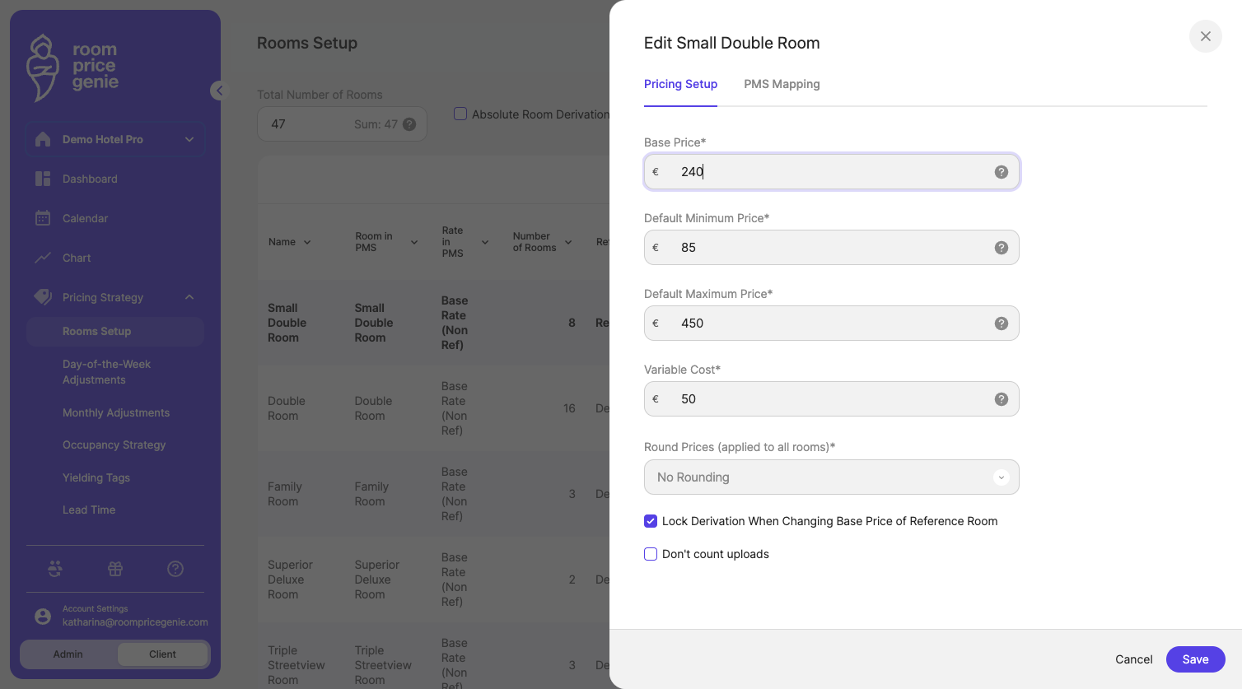The height and width of the screenshot is (689, 1242).
Task: Open the gift icon in sidebar
Action: coord(115,569)
